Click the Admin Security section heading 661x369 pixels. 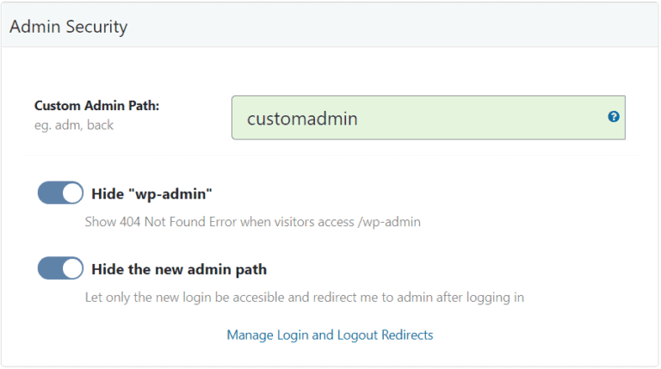point(69,27)
